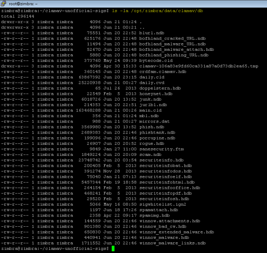This screenshot has height=253, width=267.
Task: Click the 'Nov 28 2013' date of securiteinfodos.hdb
Action: tap(120, 171)
